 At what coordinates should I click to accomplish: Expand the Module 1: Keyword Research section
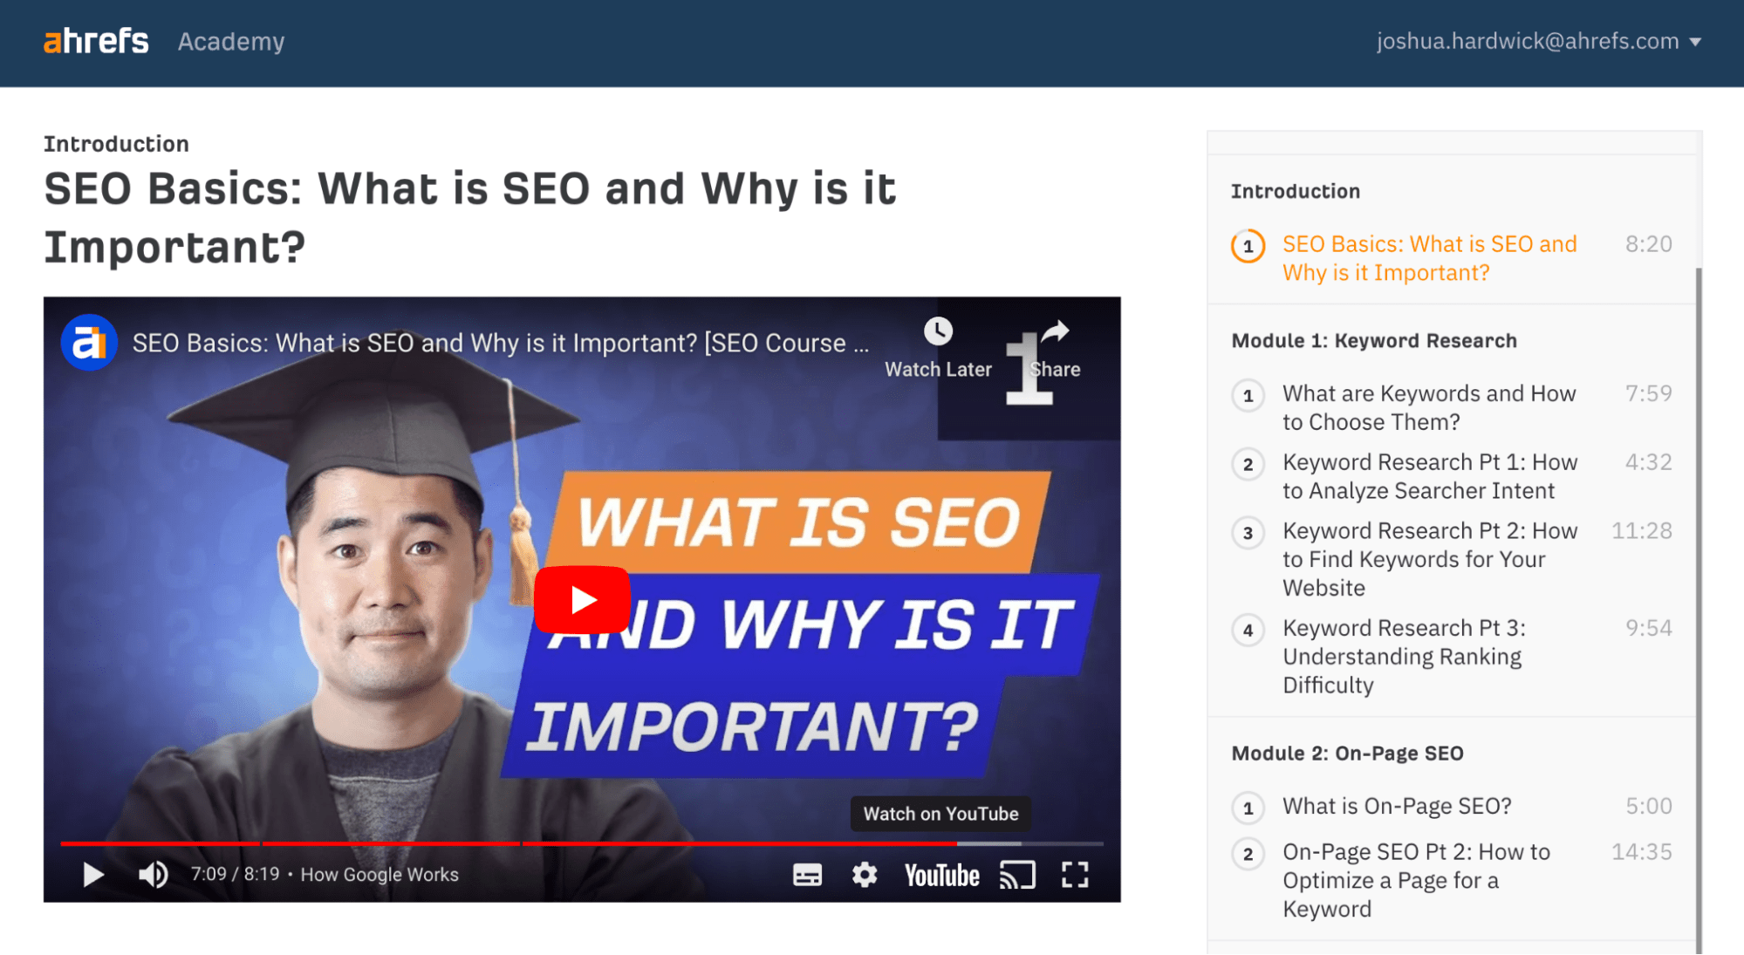click(x=1373, y=340)
